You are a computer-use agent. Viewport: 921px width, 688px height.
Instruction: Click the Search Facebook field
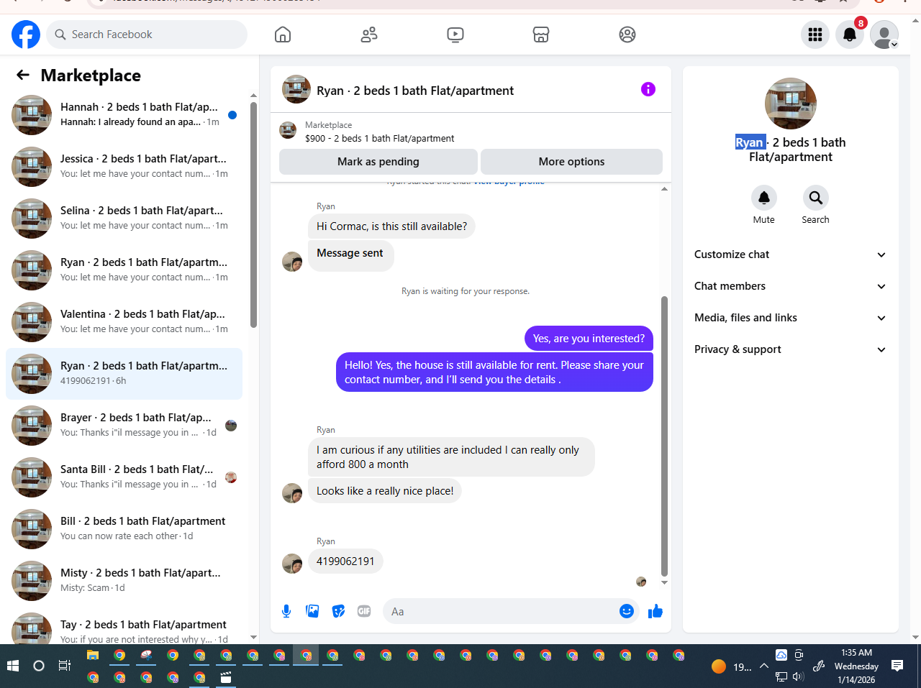147,35
